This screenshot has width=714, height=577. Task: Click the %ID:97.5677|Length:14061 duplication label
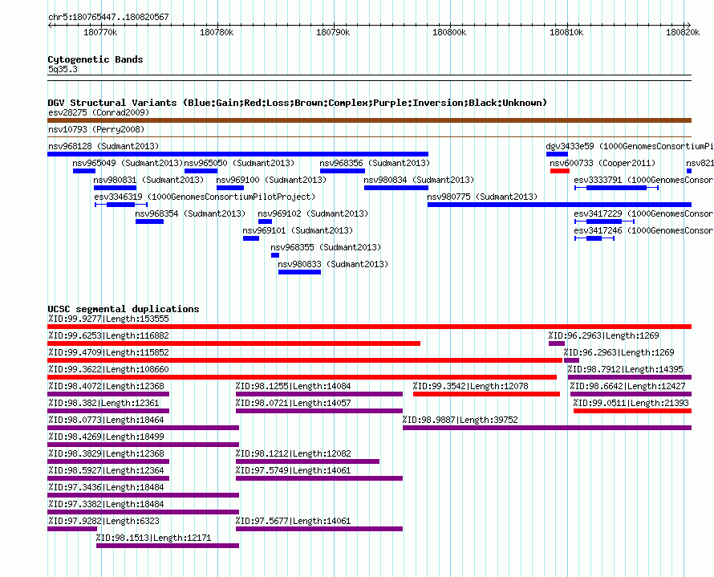294,521
